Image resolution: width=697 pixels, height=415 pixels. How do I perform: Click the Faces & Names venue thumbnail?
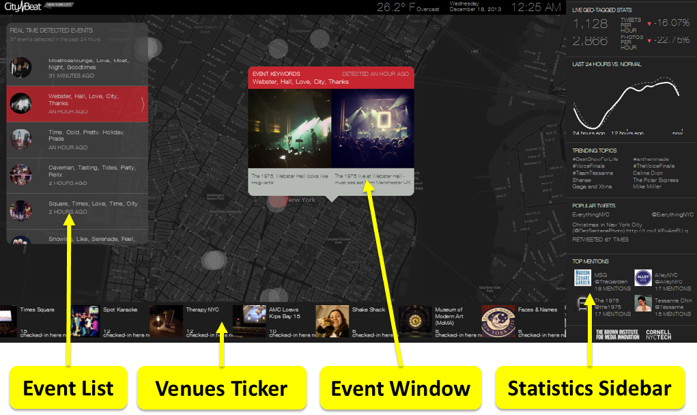[498, 321]
